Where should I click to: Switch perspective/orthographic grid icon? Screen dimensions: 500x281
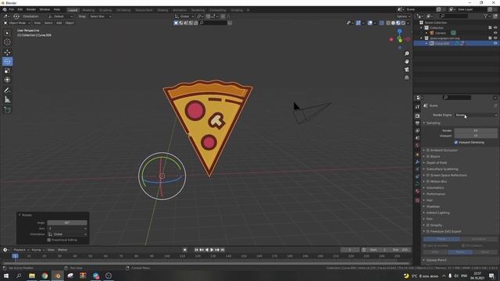(x=406, y=78)
